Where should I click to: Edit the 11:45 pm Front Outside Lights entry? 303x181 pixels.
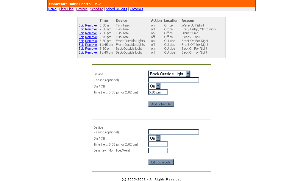point(81,45)
